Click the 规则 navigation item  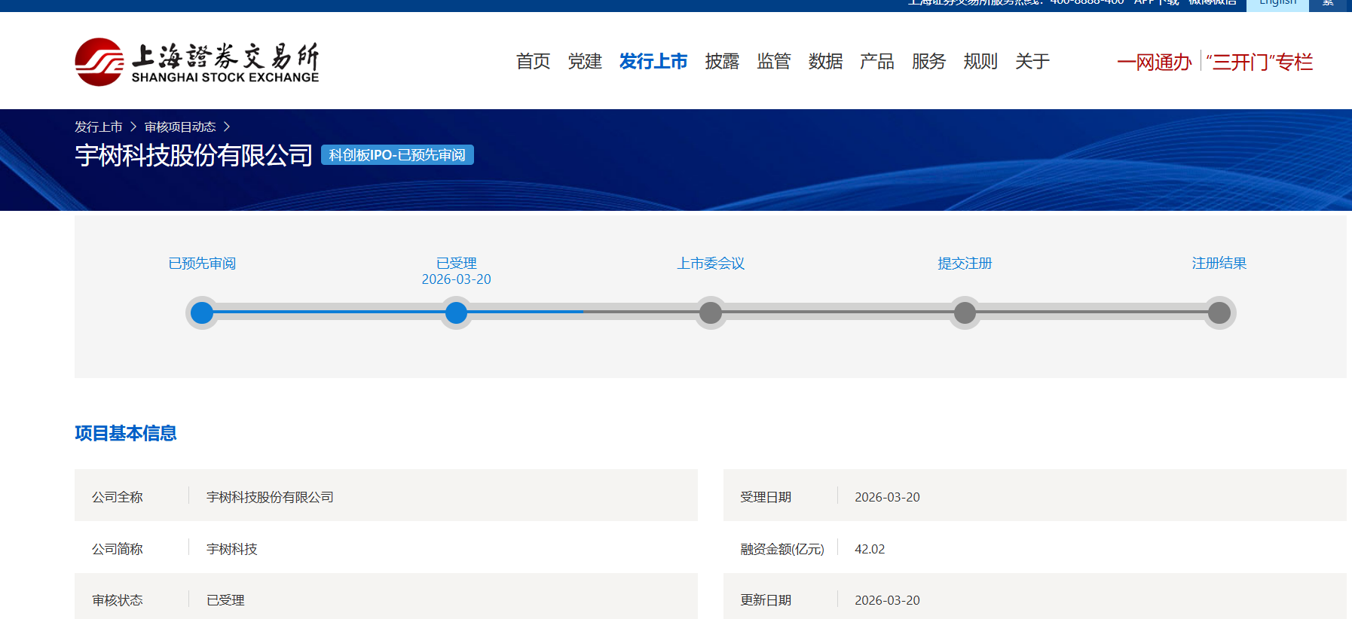tap(980, 62)
